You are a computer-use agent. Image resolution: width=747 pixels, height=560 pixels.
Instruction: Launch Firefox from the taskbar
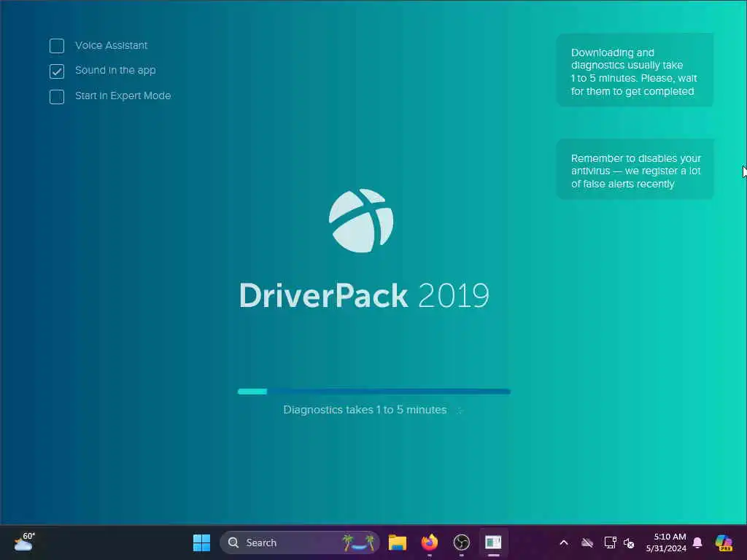click(x=429, y=542)
